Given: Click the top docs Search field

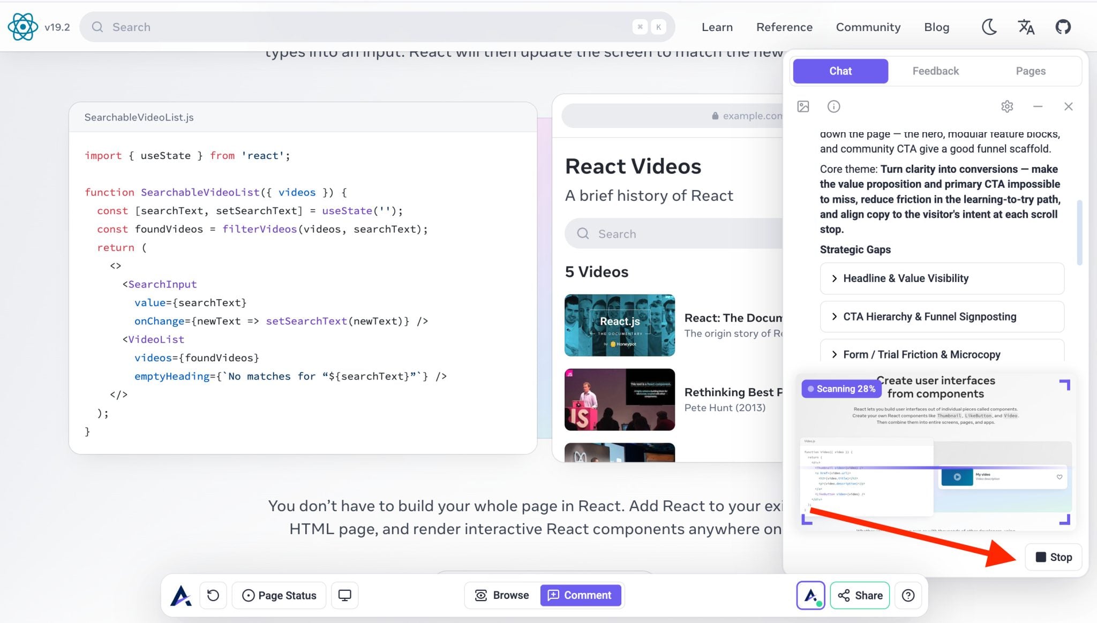Looking at the screenshot, I should [364, 27].
